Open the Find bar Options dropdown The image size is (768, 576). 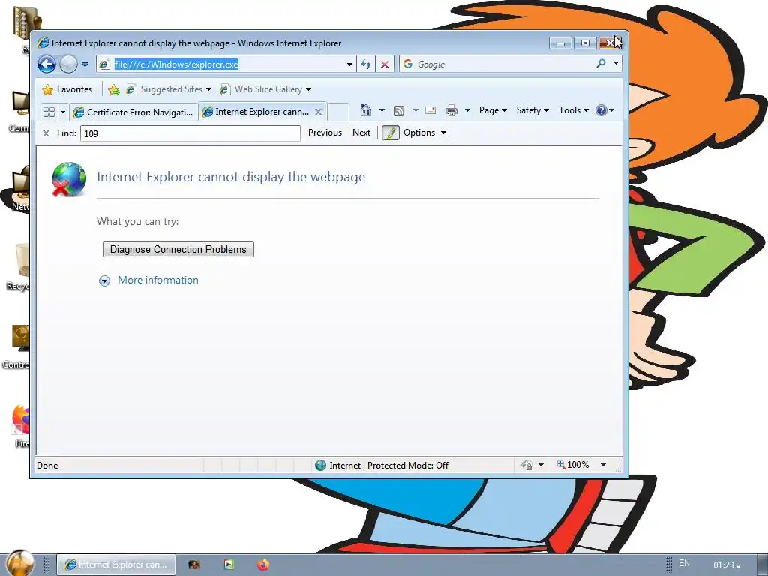pyautogui.click(x=424, y=133)
